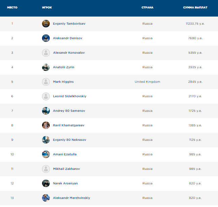218x207 pixels.
Task: Sort by the МЕСТО column header
Action: click(12, 7)
